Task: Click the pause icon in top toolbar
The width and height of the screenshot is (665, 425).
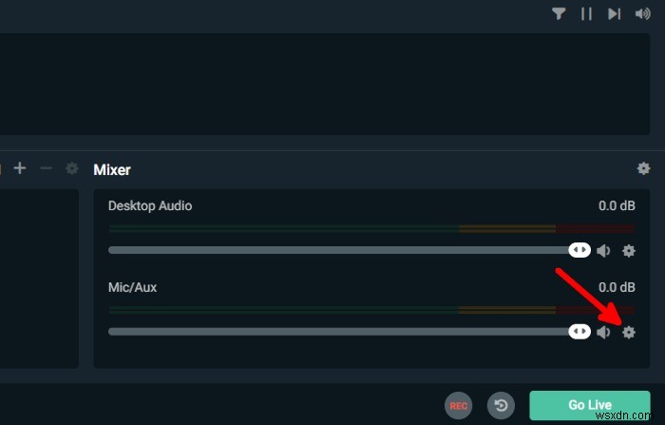Action: point(587,13)
